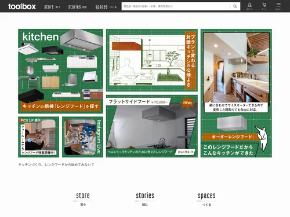The width and height of the screenshot is (290, 217).
Task: Open the フラットサイドフード product banner
Action: coord(152,126)
